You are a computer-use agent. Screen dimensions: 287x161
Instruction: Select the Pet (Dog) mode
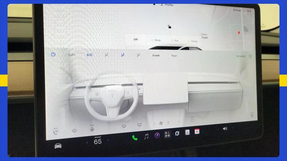point(175,41)
